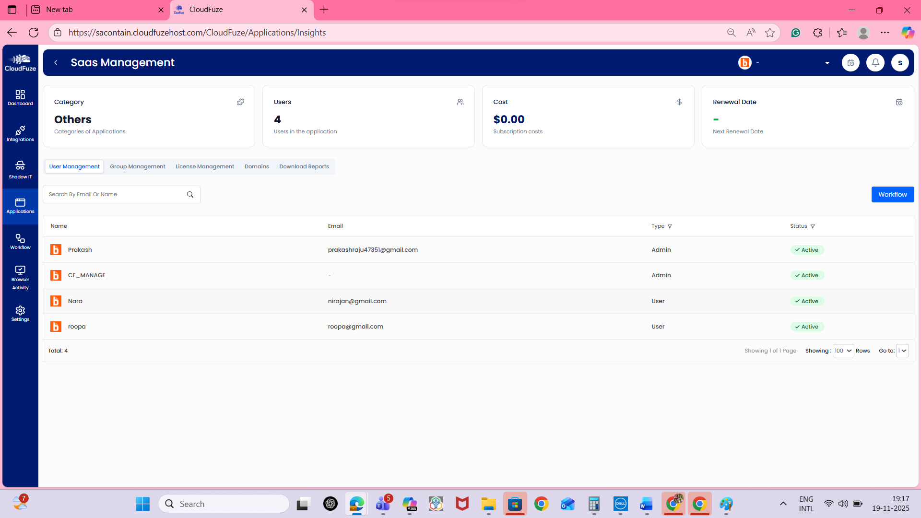Open the Download Reports tab
Viewport: 921px width, 518px height.
pos(304,166)
